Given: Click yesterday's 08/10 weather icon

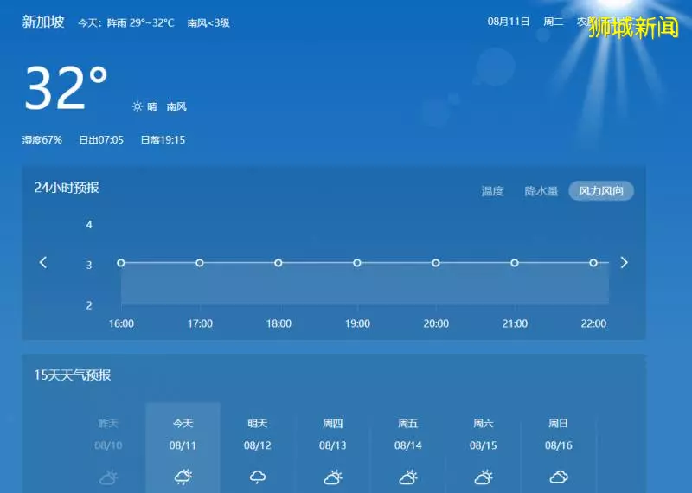Looking at the screenshot, I should pos(108,477).
